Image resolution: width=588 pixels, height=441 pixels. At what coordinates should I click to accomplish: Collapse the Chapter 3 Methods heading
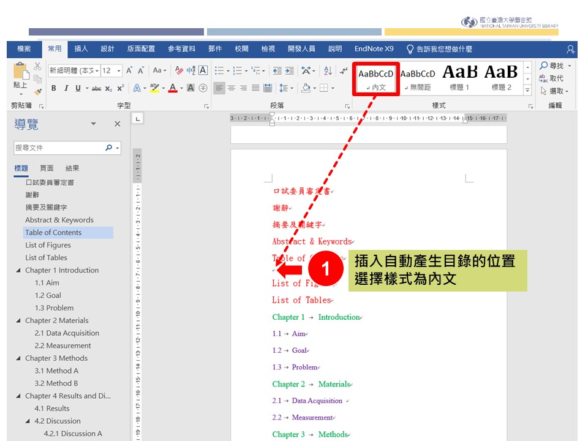18,358
